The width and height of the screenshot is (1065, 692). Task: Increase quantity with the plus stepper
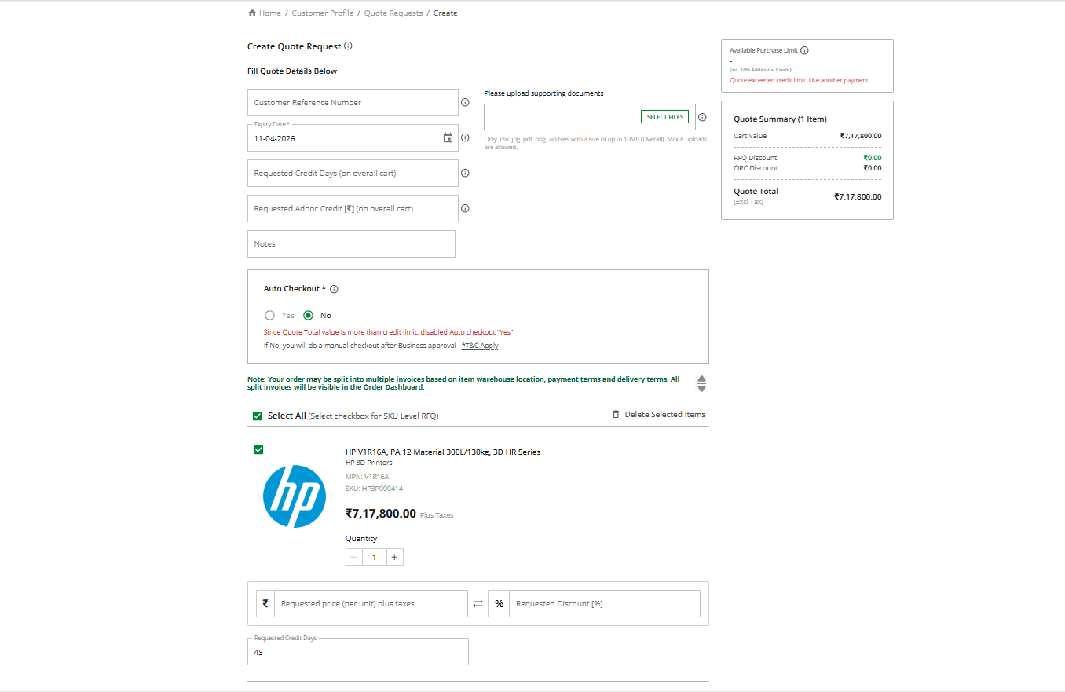(x=394, y=556)
